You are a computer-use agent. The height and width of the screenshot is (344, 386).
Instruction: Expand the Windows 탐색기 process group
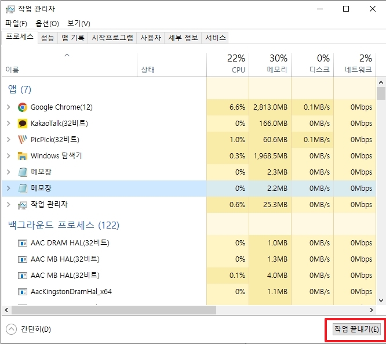click(x=9, y=156)
